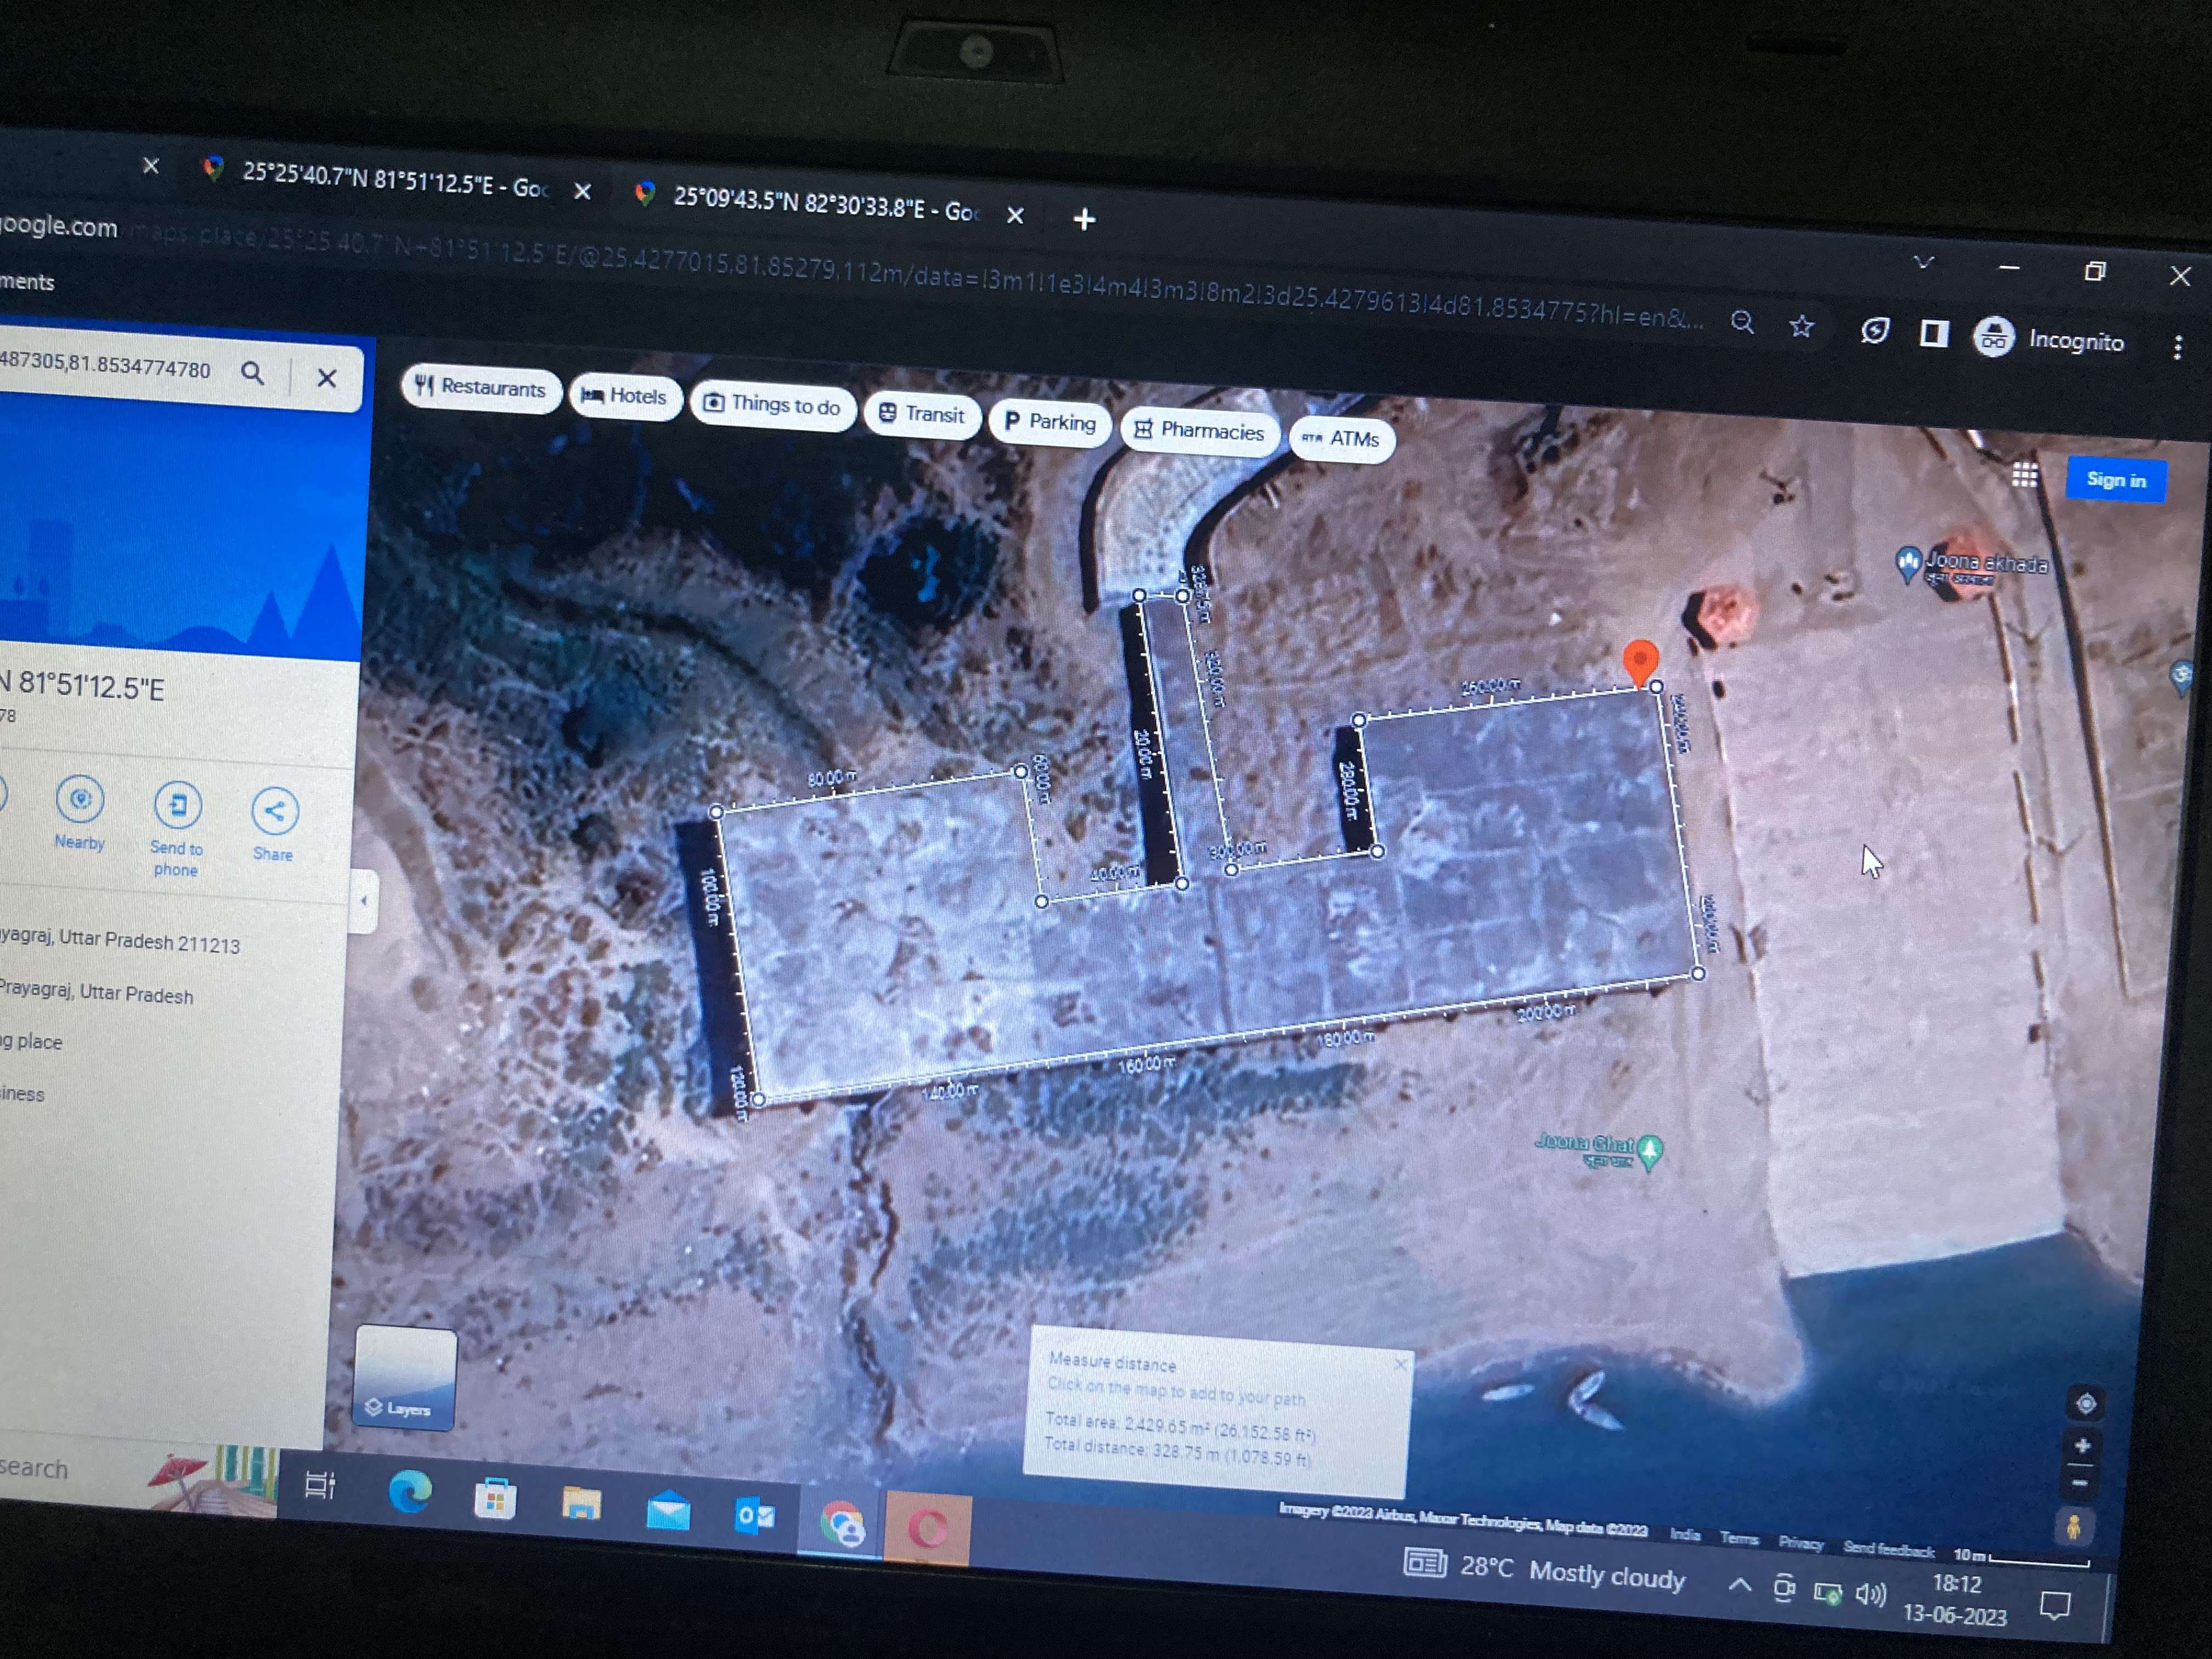Image resolution: width=2212 pixels, height=1659 pixels.
Task: Click the browser extension icon beside star
Action: pyautogui.click(x=1874, y=331)
